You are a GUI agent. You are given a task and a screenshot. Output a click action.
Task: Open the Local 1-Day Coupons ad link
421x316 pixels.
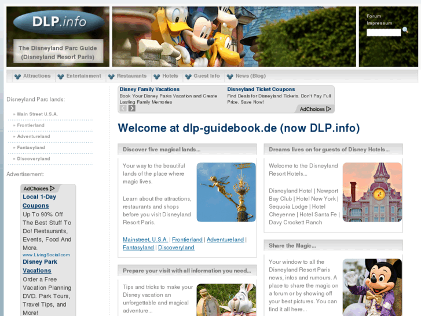(x=39, y=201)
